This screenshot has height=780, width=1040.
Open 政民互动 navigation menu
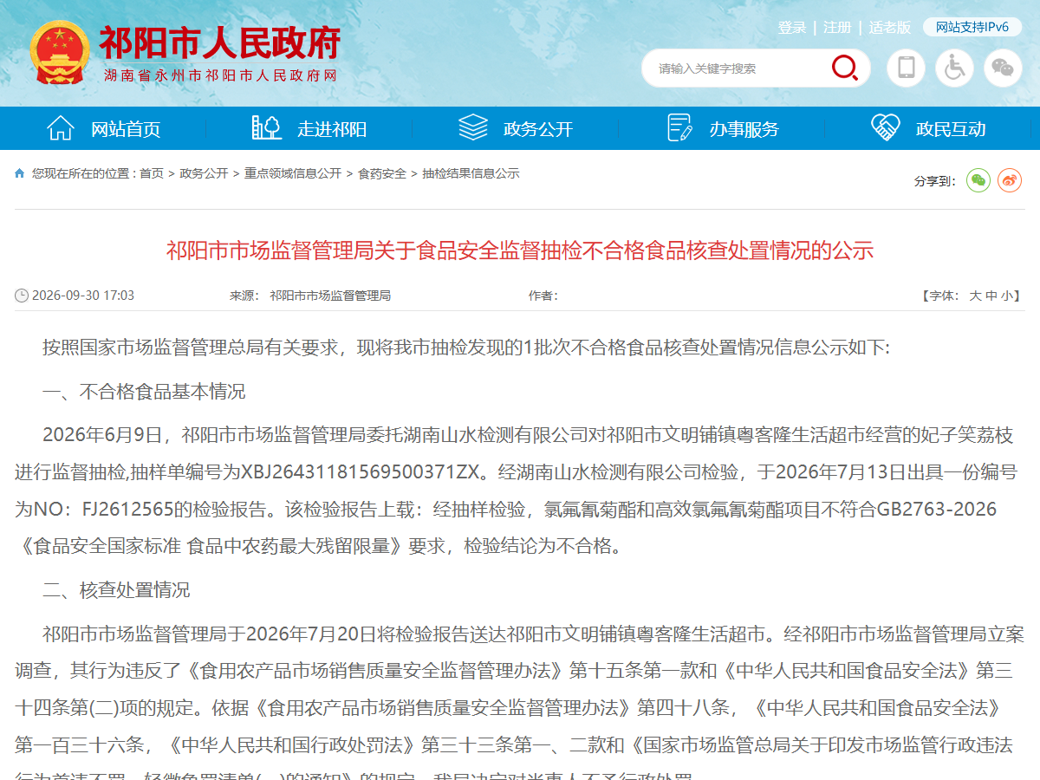(x=951, y=130)
